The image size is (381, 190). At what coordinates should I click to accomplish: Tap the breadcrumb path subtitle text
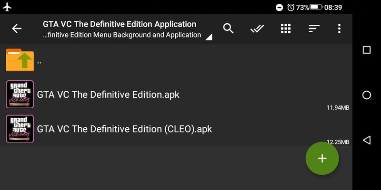coord(122,35)
